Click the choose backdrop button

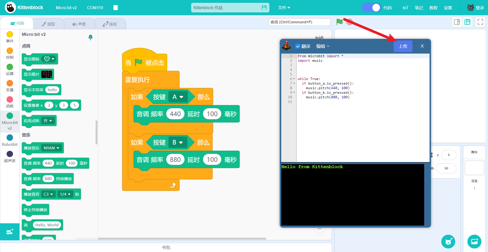(474, 242)
